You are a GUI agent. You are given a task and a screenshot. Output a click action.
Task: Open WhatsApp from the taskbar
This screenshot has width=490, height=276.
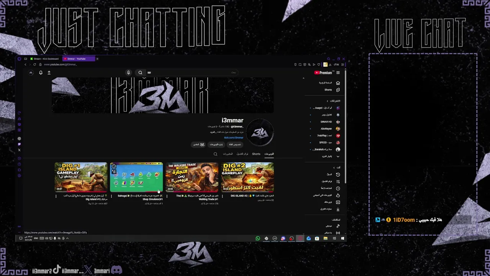pyautogui.click(x=258, y=238)
